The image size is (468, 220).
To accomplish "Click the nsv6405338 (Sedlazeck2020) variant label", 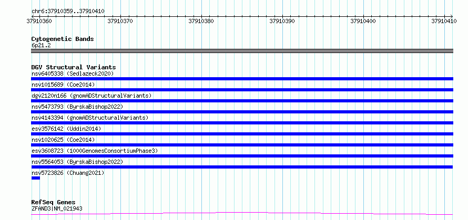I will [73, 74].
